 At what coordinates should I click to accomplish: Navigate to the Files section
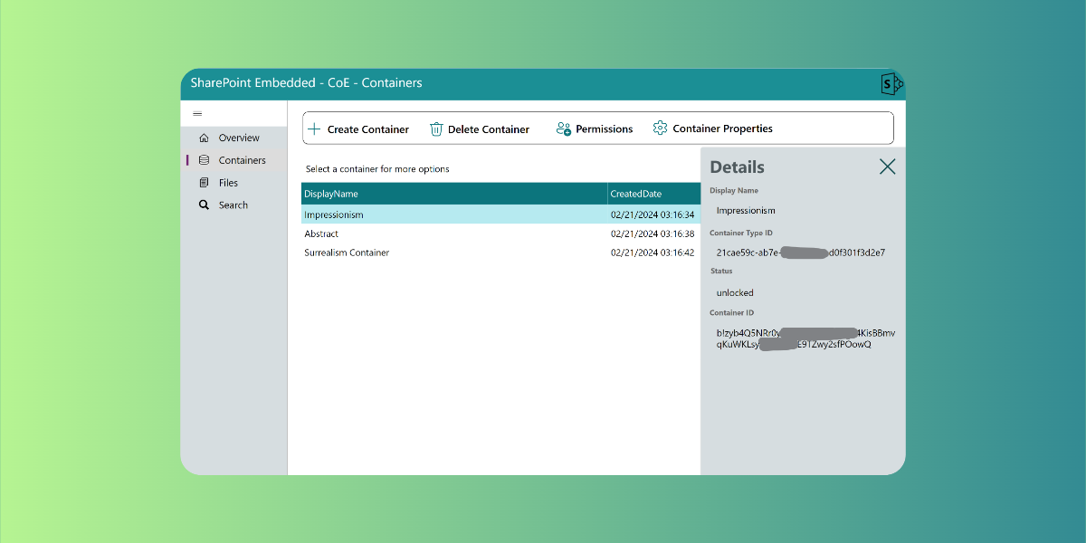pyautogui.click(x=230, y=182)
